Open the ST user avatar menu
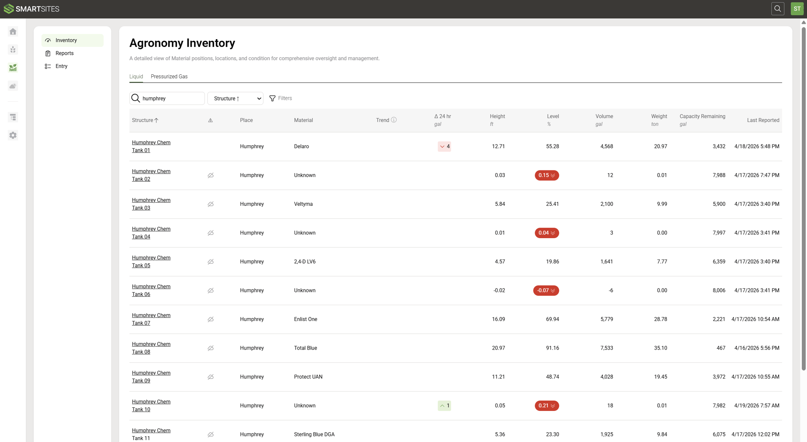The width and height of the screenshot is (807, 442). point(797,9)
